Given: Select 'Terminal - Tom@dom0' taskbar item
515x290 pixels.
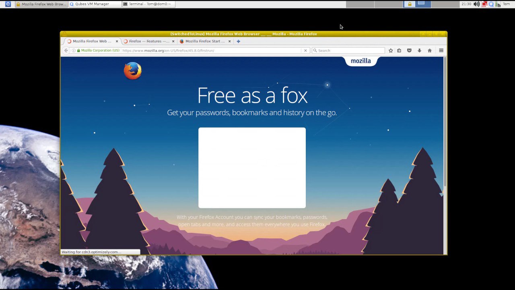Looking at the screenshot, I should pyautogui.click(x=148, y=4).
